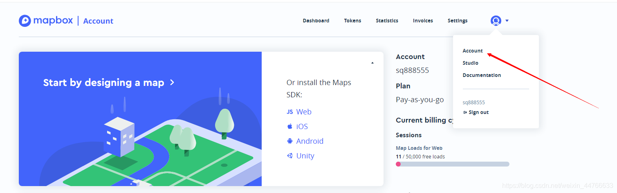Click the Plan heading
This screenshot has width=617, height=193.
403,86
